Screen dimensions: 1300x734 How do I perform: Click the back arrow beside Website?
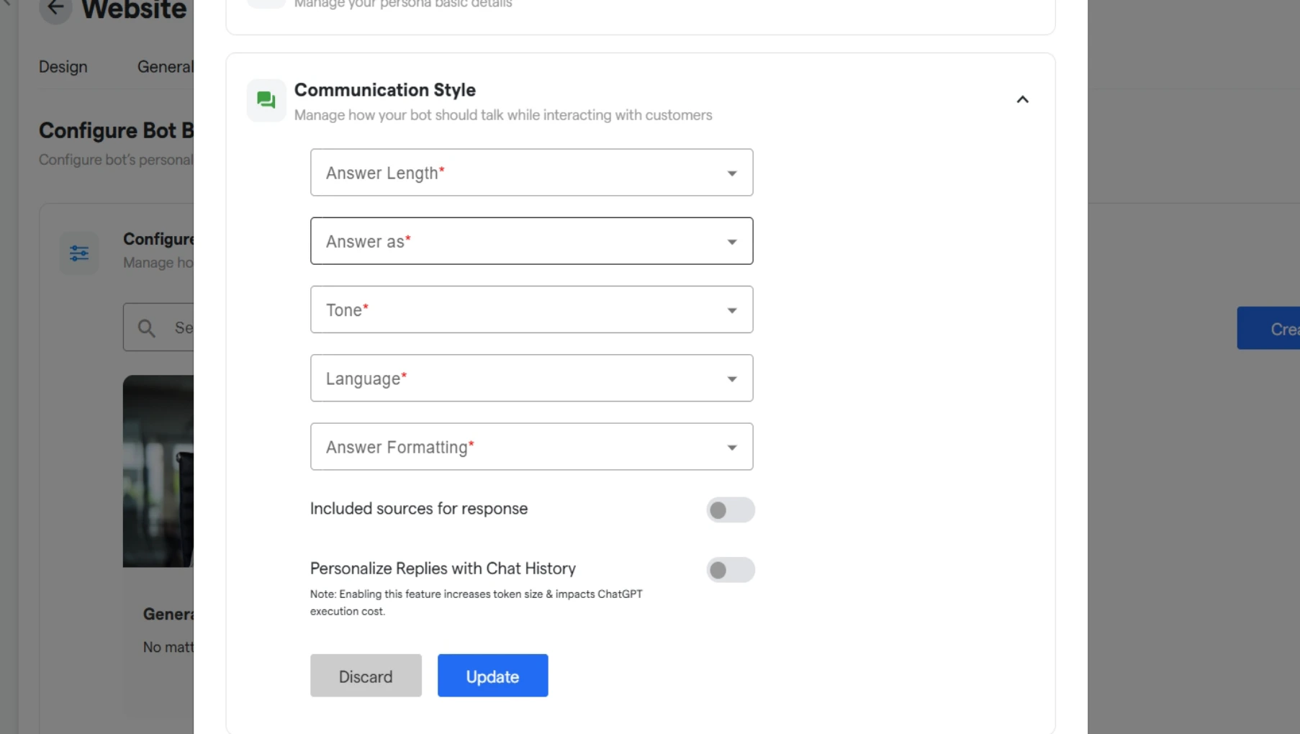pyautogui.click(x=55, y=9)
